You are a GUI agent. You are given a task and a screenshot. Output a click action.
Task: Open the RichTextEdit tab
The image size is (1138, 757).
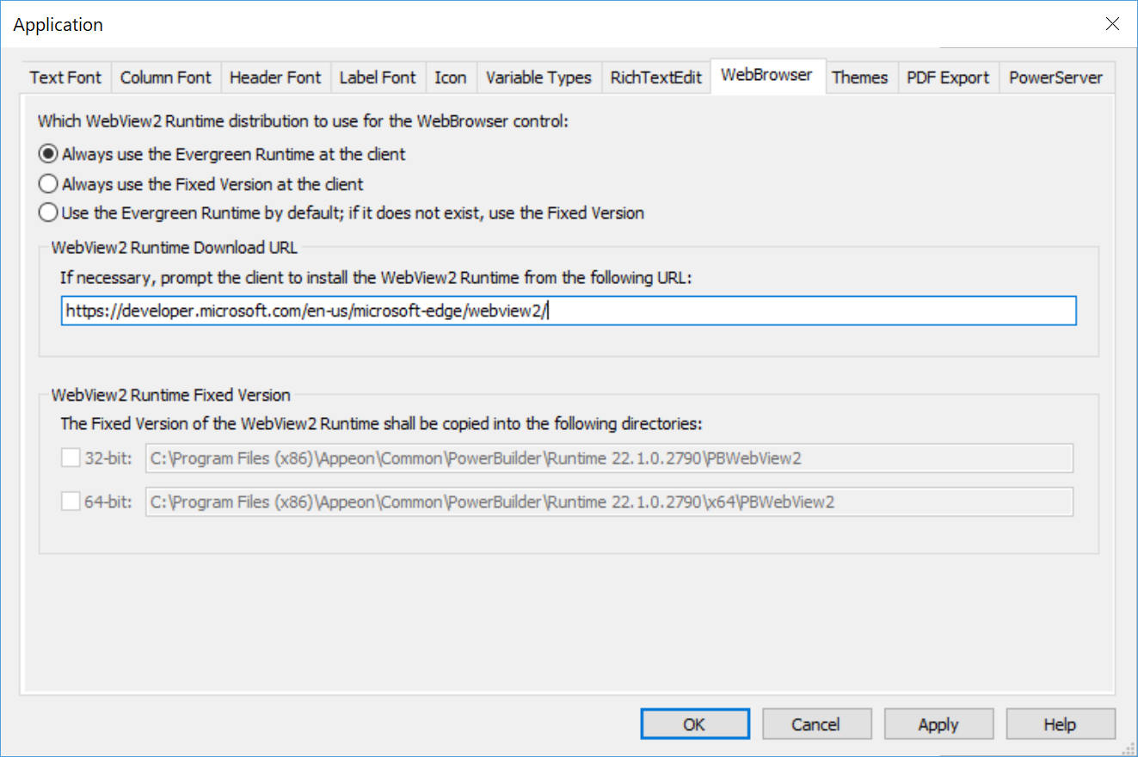655,77
